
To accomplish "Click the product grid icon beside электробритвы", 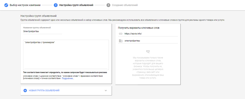I will coord(121,41).
